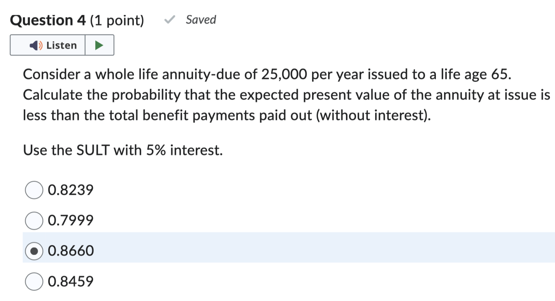Click the selected 0.8660 radio button

[x=34, y=251]
